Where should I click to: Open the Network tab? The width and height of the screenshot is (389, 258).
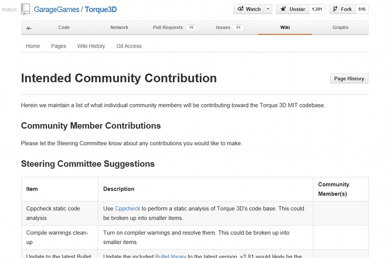click(119, 28)
